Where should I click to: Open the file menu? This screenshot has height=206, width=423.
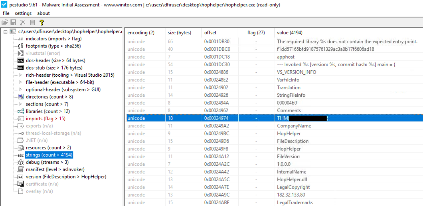click(x=6, y=13)
